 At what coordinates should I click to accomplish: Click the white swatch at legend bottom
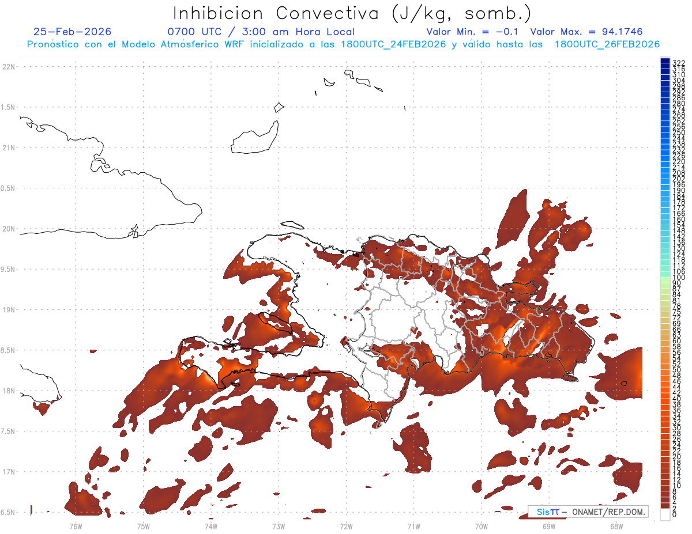pos(665,514)
